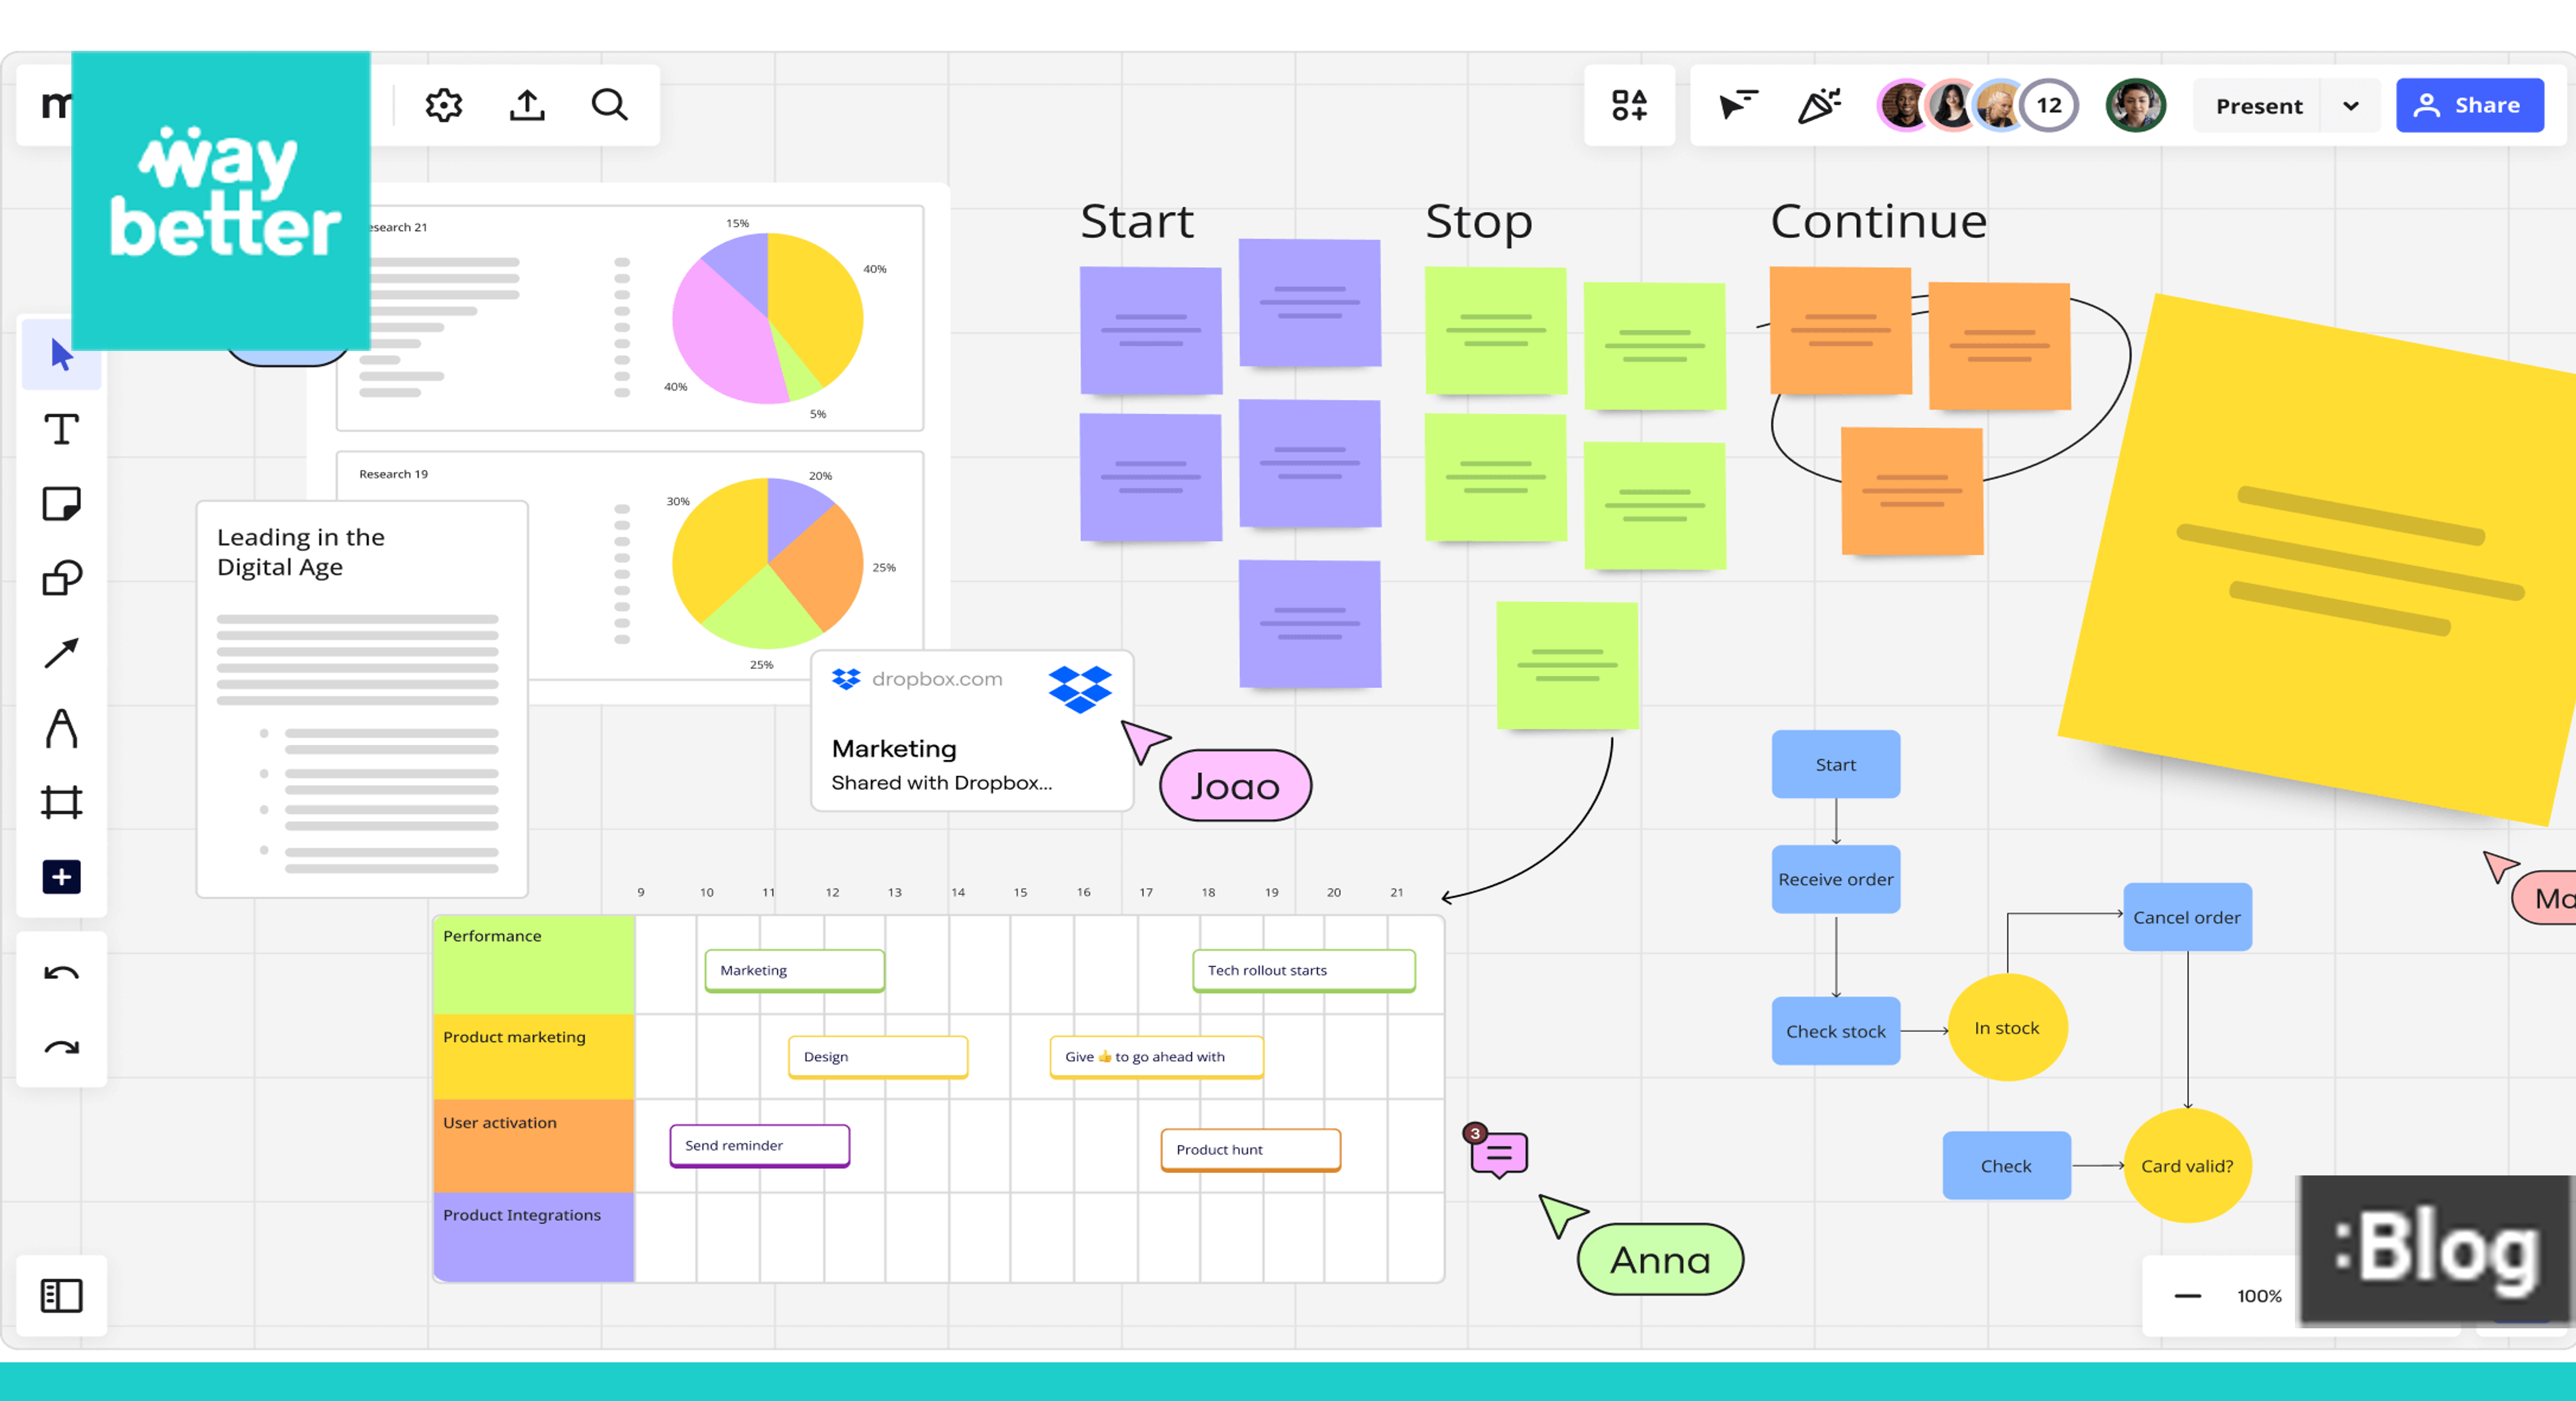Click the Continue heading text
The image size is (2576, 1401).
1879,221
